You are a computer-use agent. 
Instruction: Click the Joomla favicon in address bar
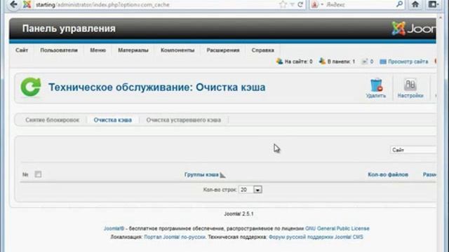(x=27, y=5)
